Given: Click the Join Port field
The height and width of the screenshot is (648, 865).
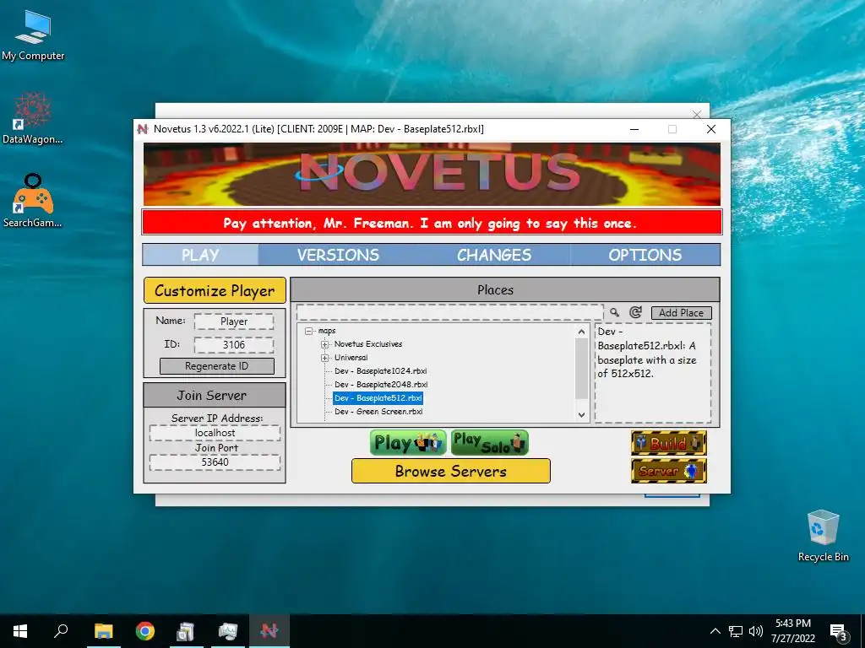Looking at the screenshot, I should click(215, 462).
